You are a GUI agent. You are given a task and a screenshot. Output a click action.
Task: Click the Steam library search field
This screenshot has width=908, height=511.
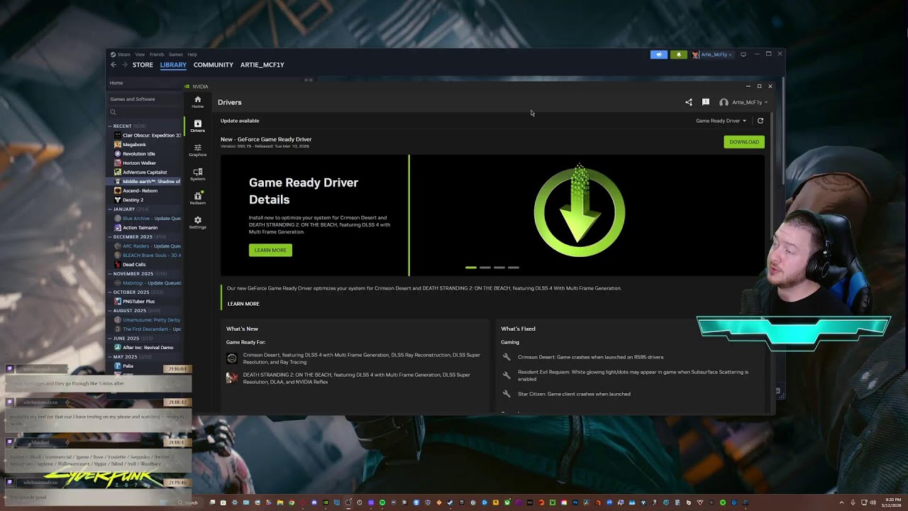pyautogui.click(x=145, y=112)
